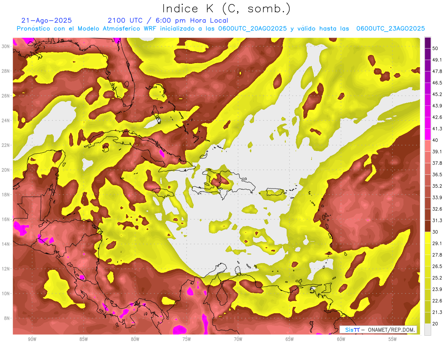
Task: Click the colorbar value 50
Action: (435, 48)
